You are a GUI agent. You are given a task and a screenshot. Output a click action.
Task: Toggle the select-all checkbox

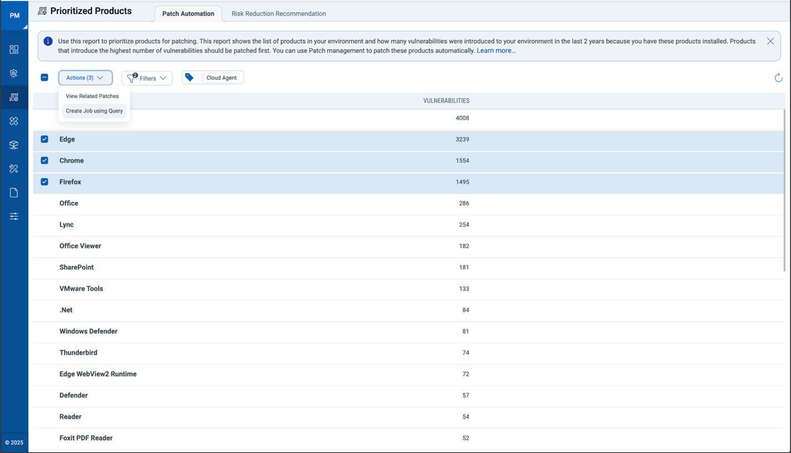(44, 78)
